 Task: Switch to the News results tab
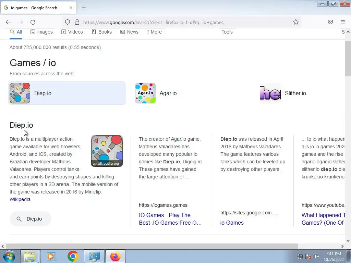(x=129, y=32)
